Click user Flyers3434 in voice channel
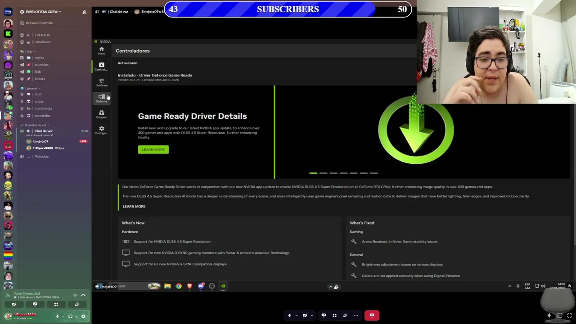Screen dimensions: 576x324 (x=43, y=148)
